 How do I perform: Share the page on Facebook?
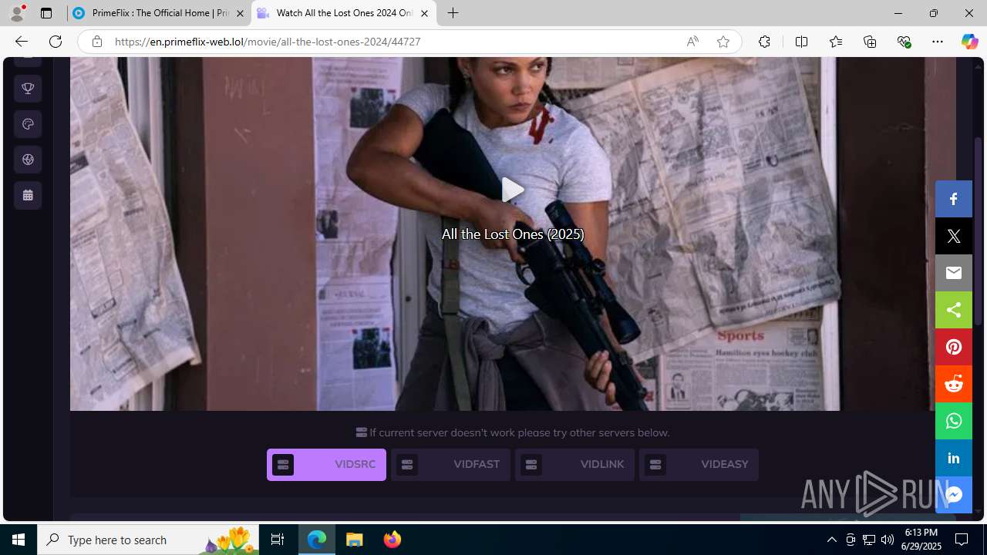pos(954,199)
